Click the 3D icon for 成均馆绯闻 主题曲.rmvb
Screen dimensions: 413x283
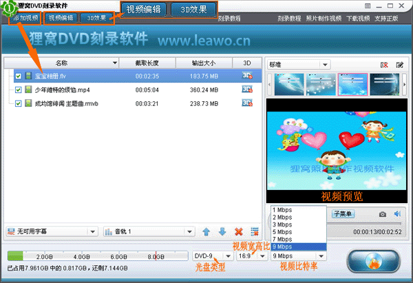tap(247, 103)
